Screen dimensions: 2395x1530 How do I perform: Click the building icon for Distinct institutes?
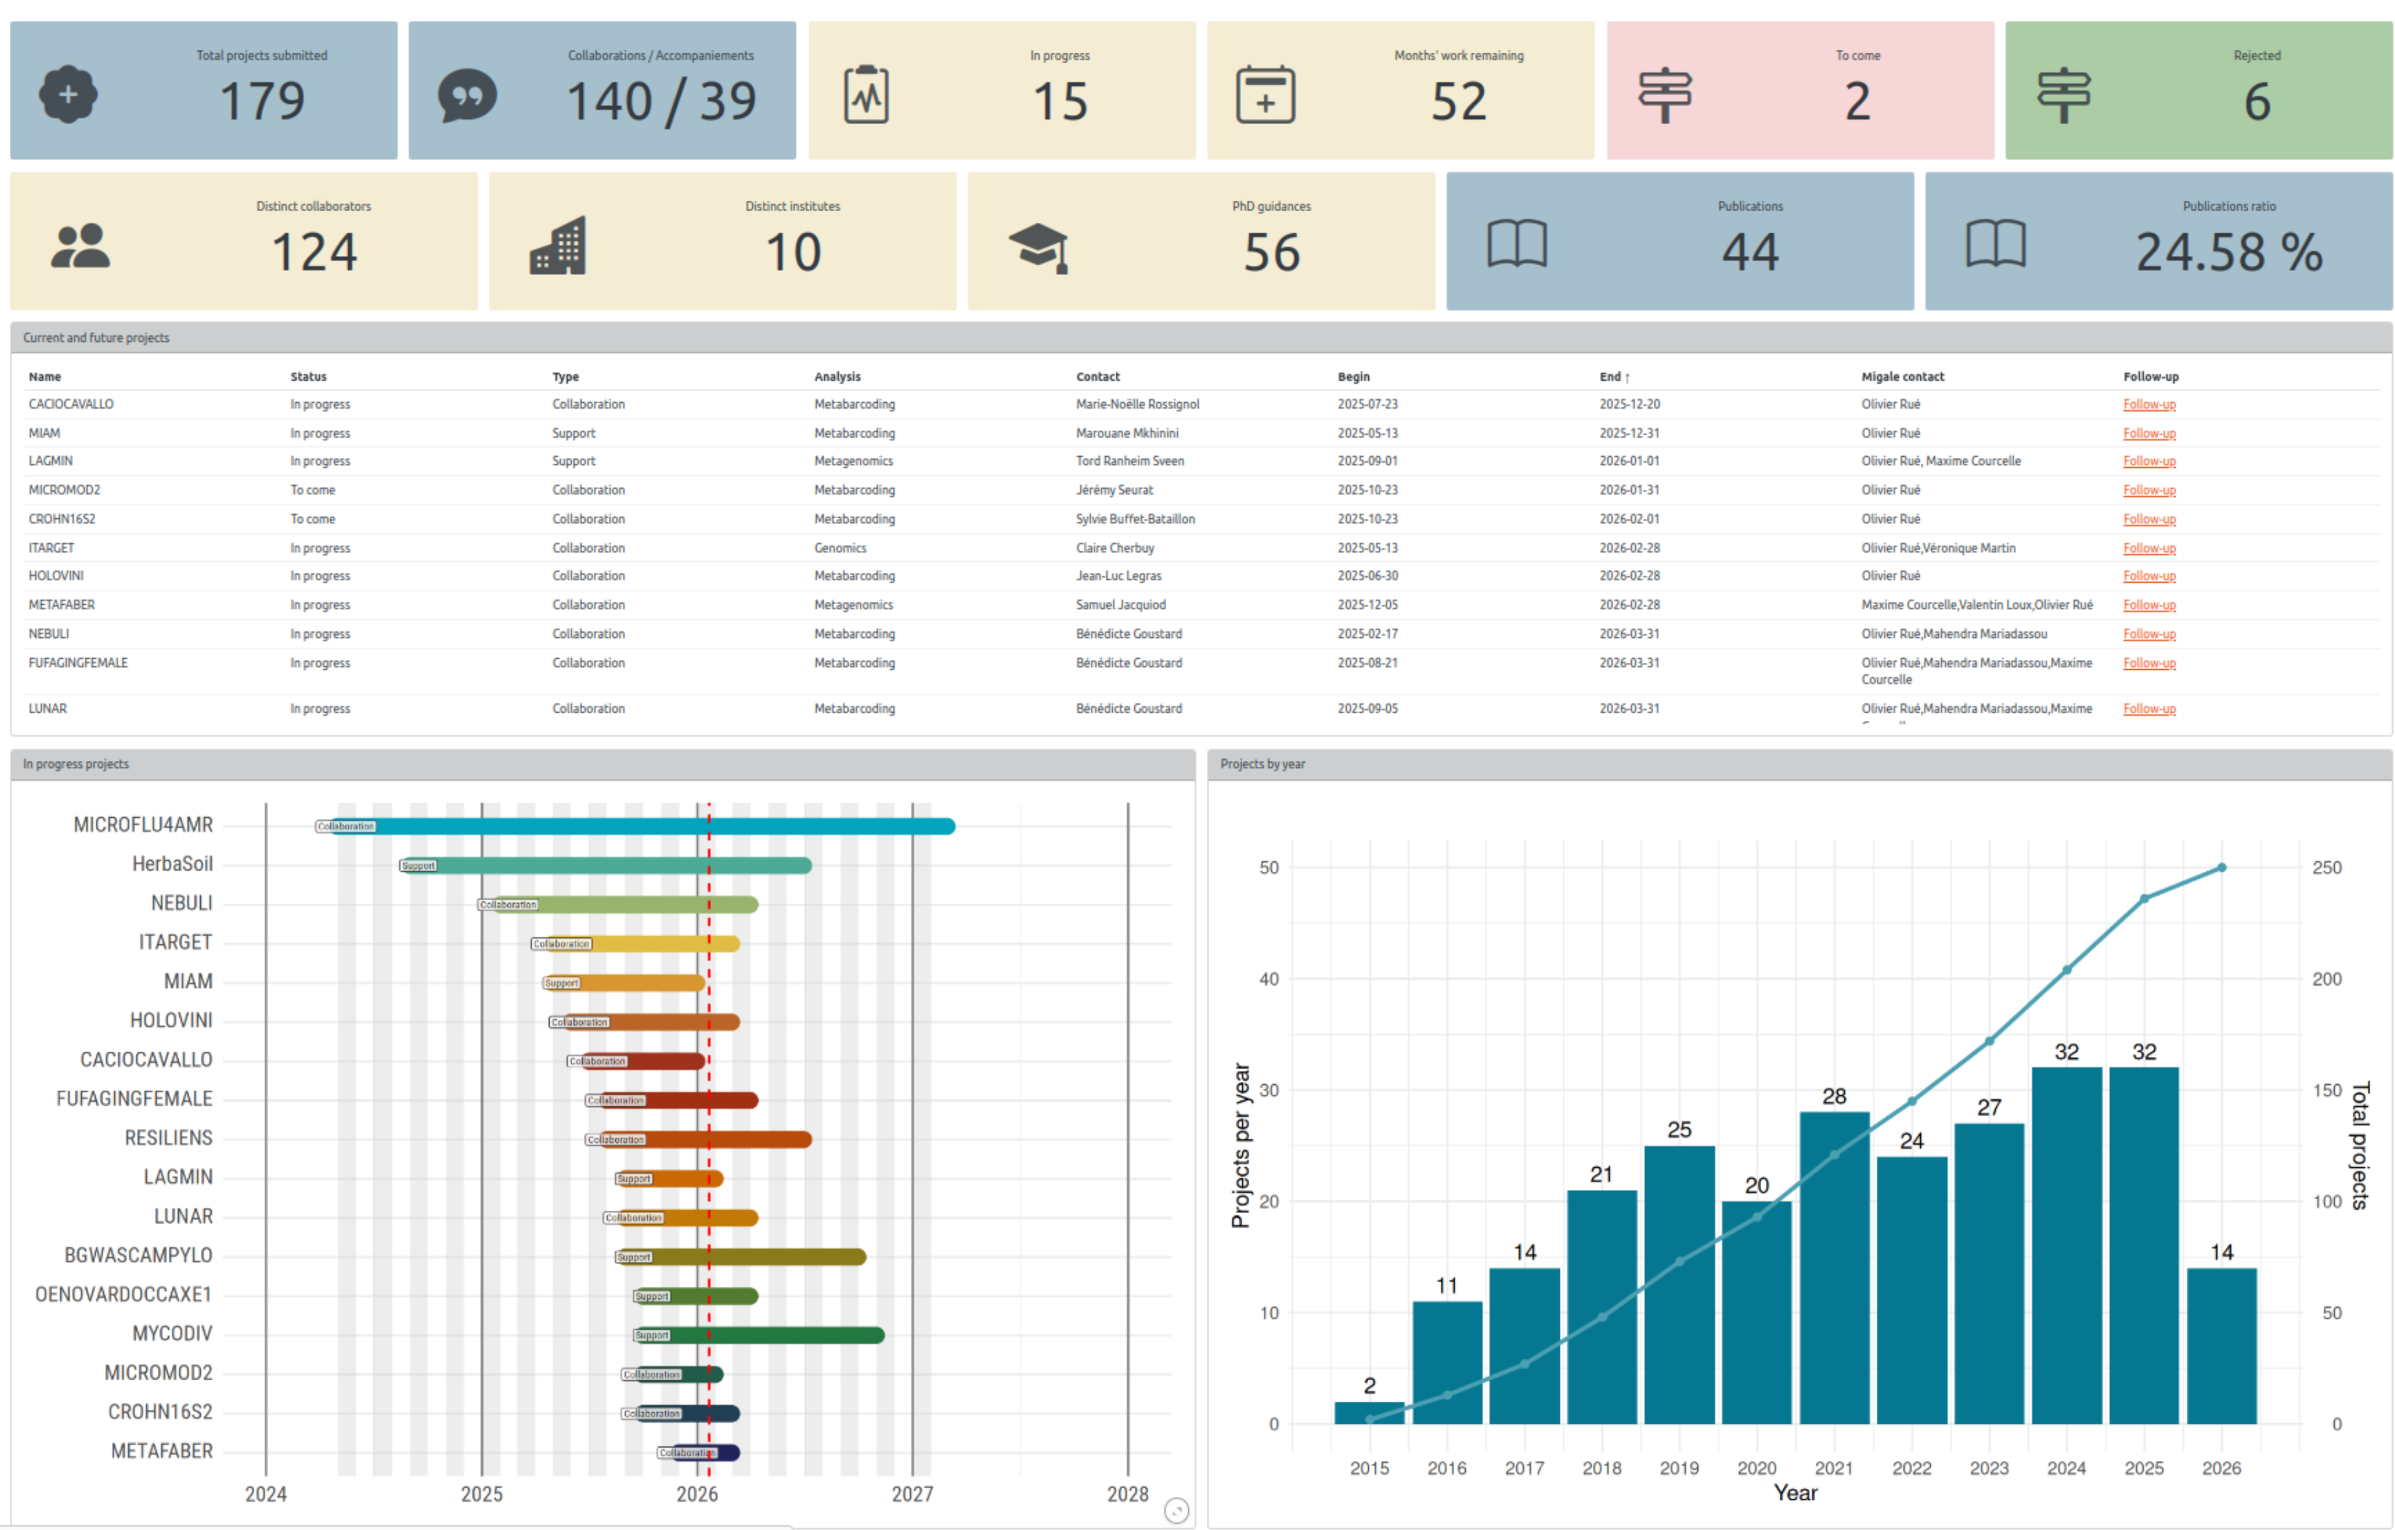pyautogui.click(x=557, y=246)
